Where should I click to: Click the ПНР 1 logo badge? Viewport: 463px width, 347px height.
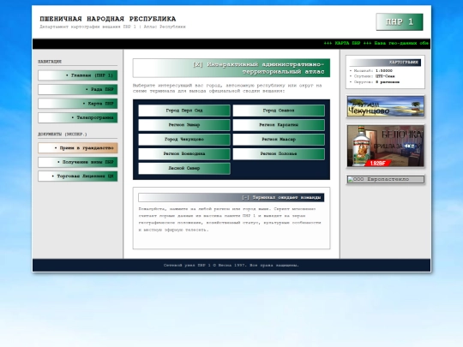click(400, 21)
